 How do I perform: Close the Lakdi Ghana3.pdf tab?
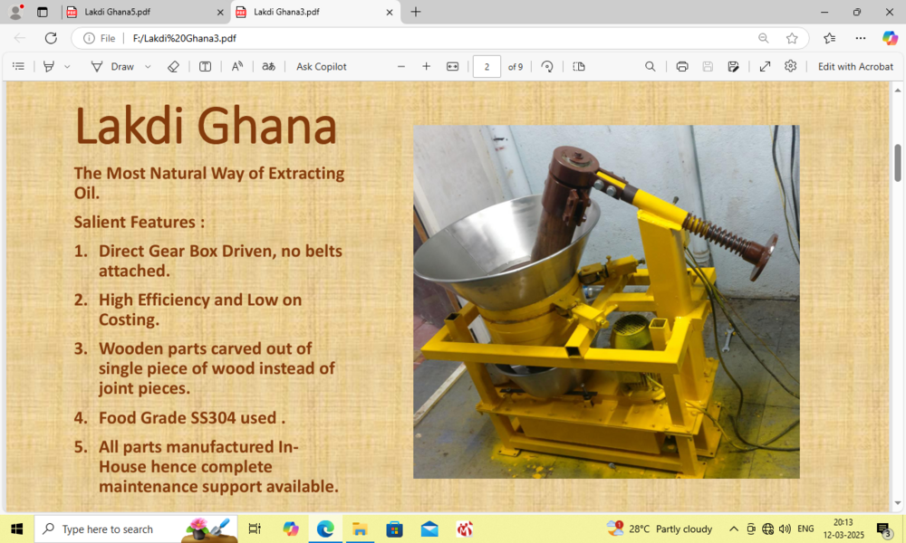390,12
